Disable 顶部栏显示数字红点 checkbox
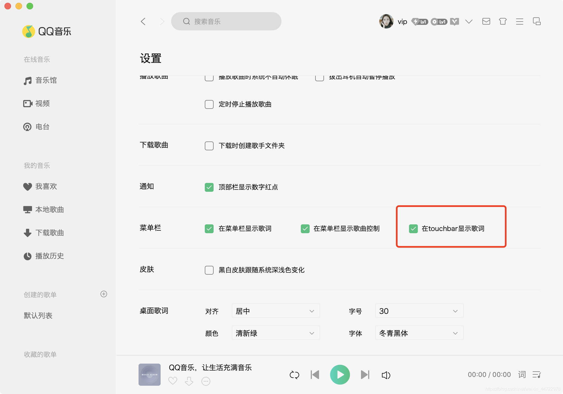563x394 pixels. tap(209, 187)
